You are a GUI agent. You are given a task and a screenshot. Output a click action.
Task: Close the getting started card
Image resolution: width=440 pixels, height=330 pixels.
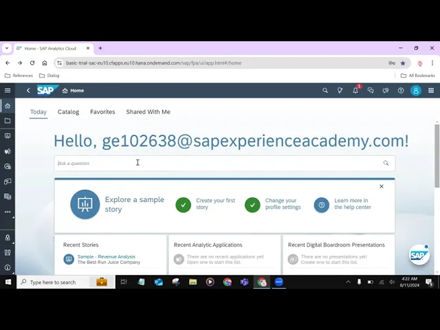tap(382, 186)
